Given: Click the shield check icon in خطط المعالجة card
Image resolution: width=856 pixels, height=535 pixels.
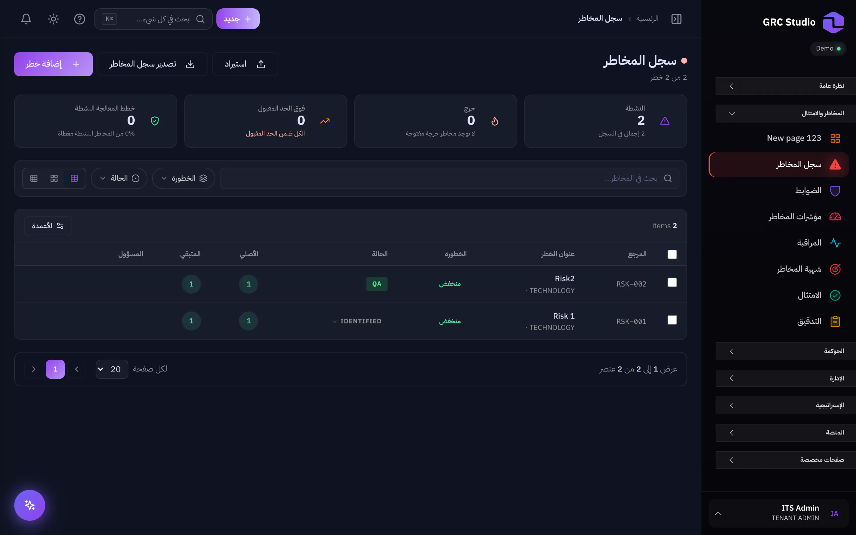Looking at the screenshot, I should click(x=155, y=121).
